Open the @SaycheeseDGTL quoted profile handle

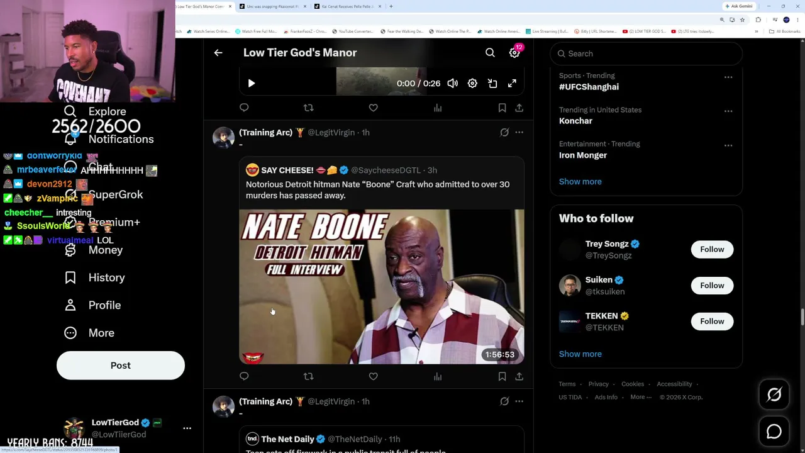(386, 170)
